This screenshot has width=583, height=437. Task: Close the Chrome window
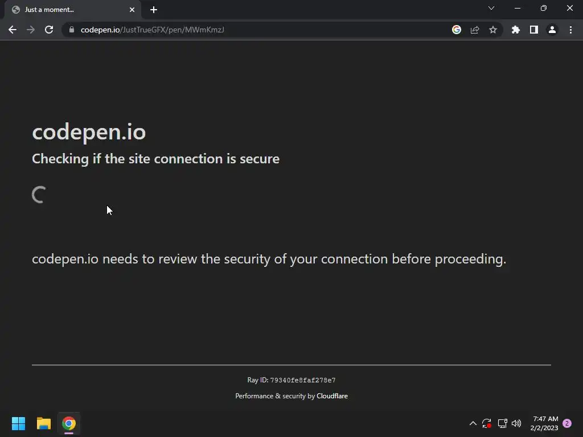[569, 8]
